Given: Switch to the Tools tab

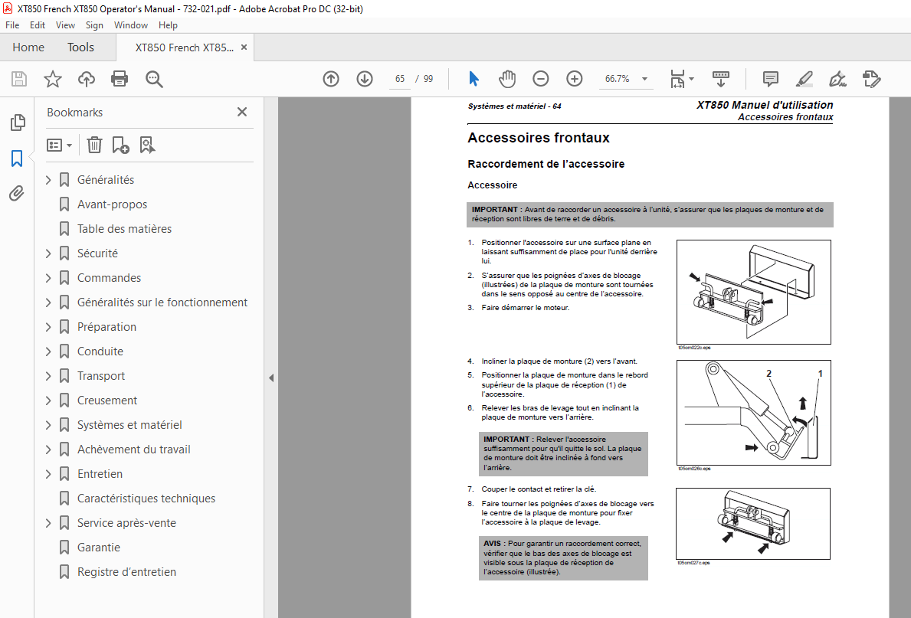Looking at the screenshot, I should click(x=80, y=47).
